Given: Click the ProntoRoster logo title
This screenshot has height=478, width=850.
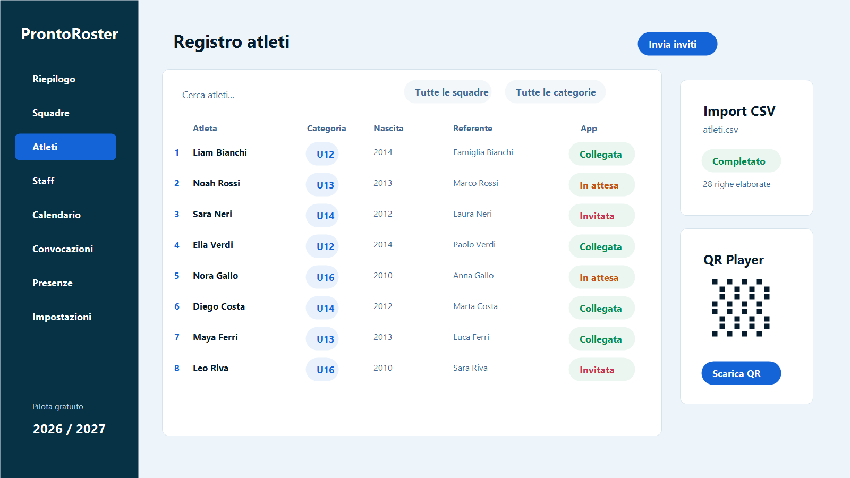Looking at the screenshot, I should click(x=70, y=34).
